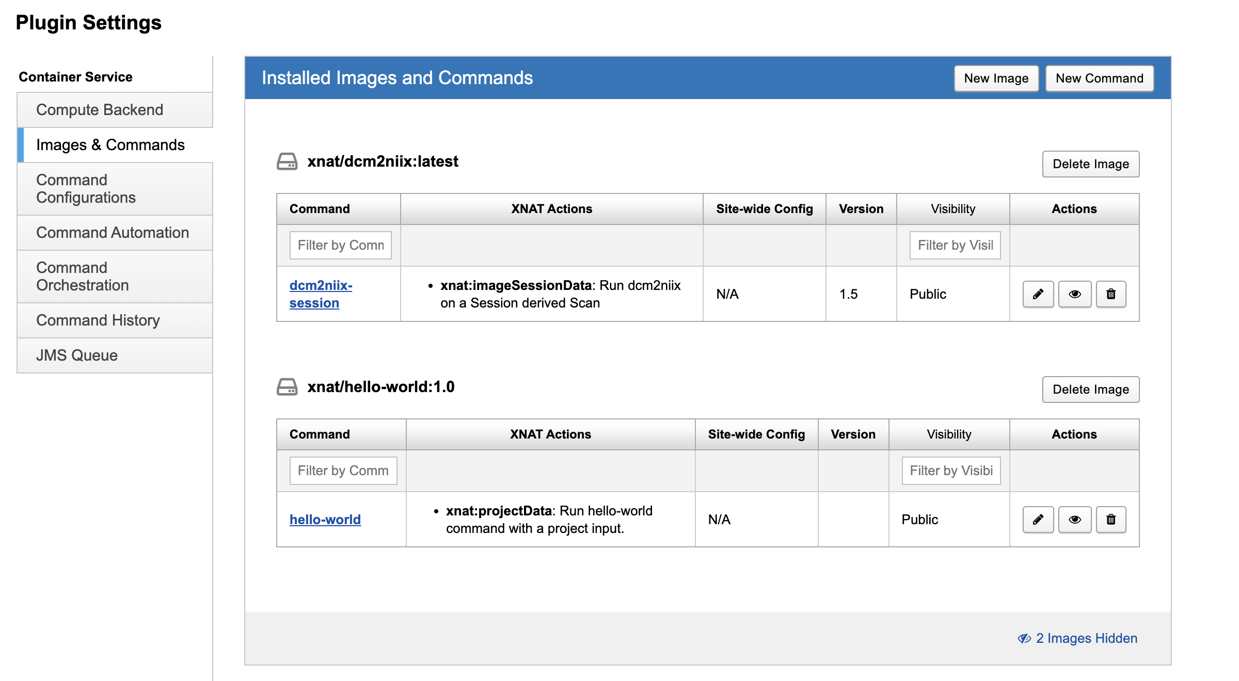Switch to Command Configurations tab
The image size is (1239, 681).
86,189
